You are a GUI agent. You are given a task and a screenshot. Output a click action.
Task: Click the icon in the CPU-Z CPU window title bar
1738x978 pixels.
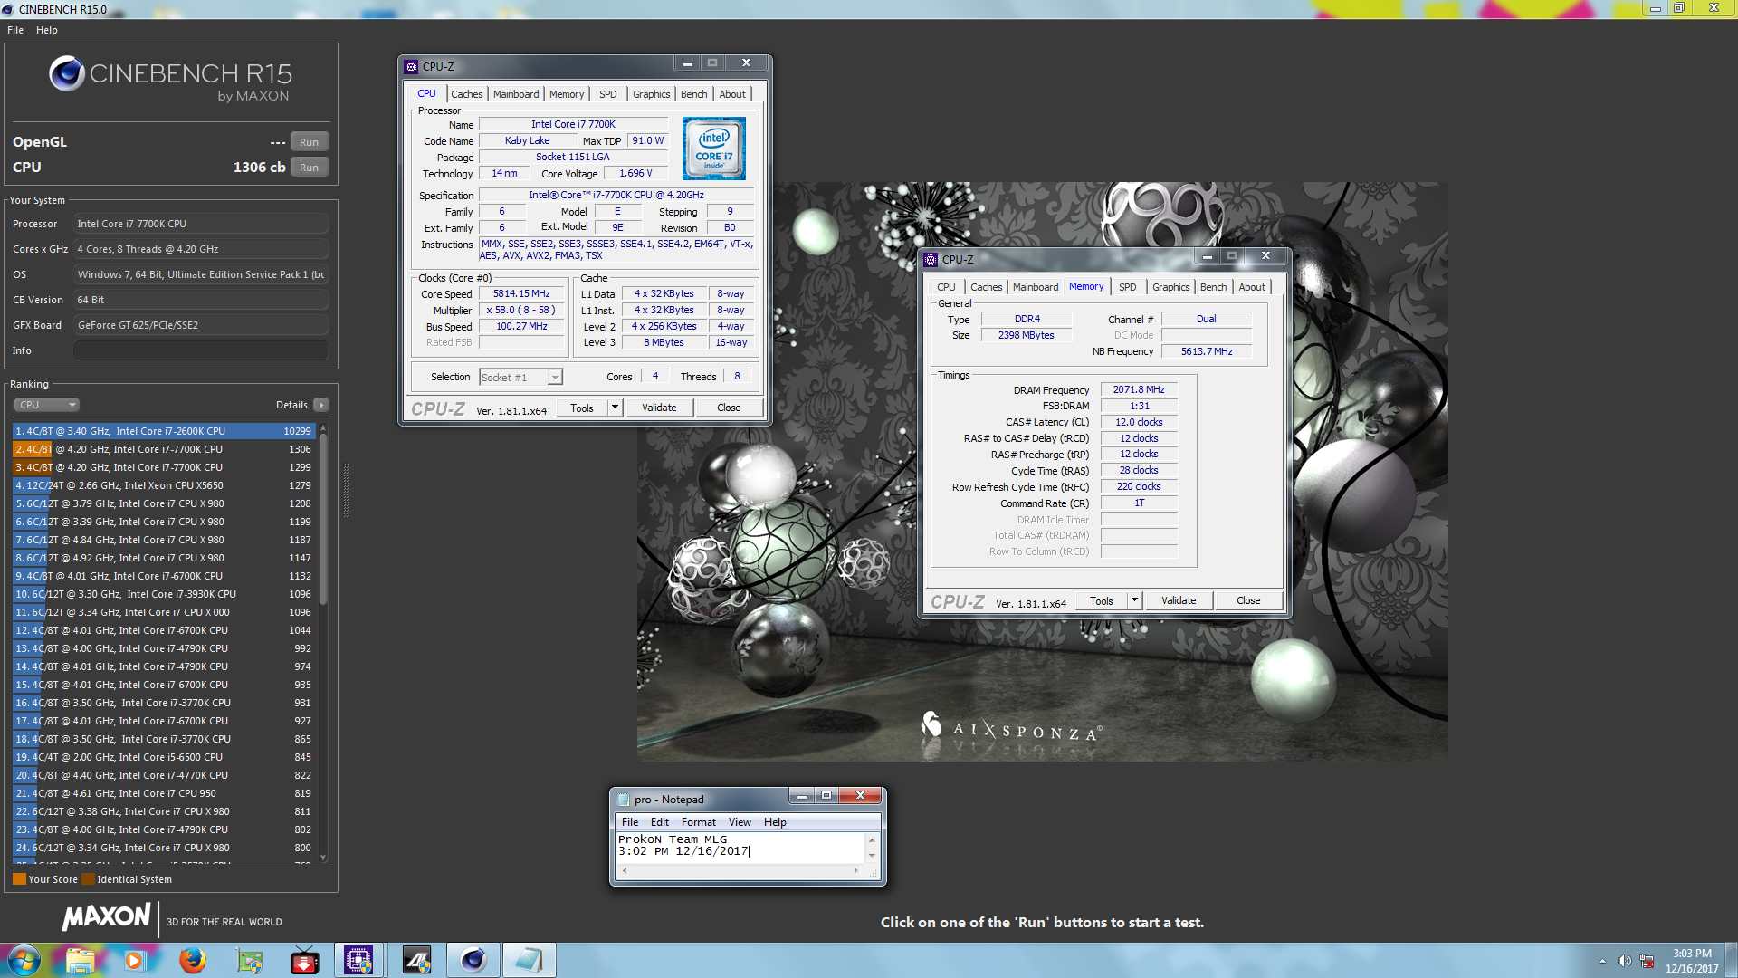click(411, 66)
